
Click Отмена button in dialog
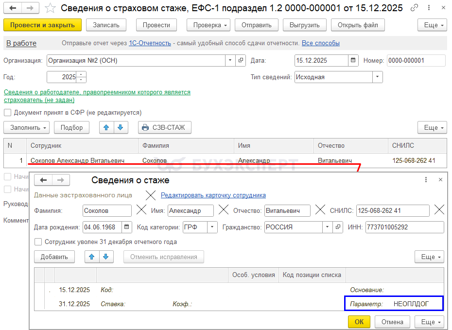coord(392,322)
